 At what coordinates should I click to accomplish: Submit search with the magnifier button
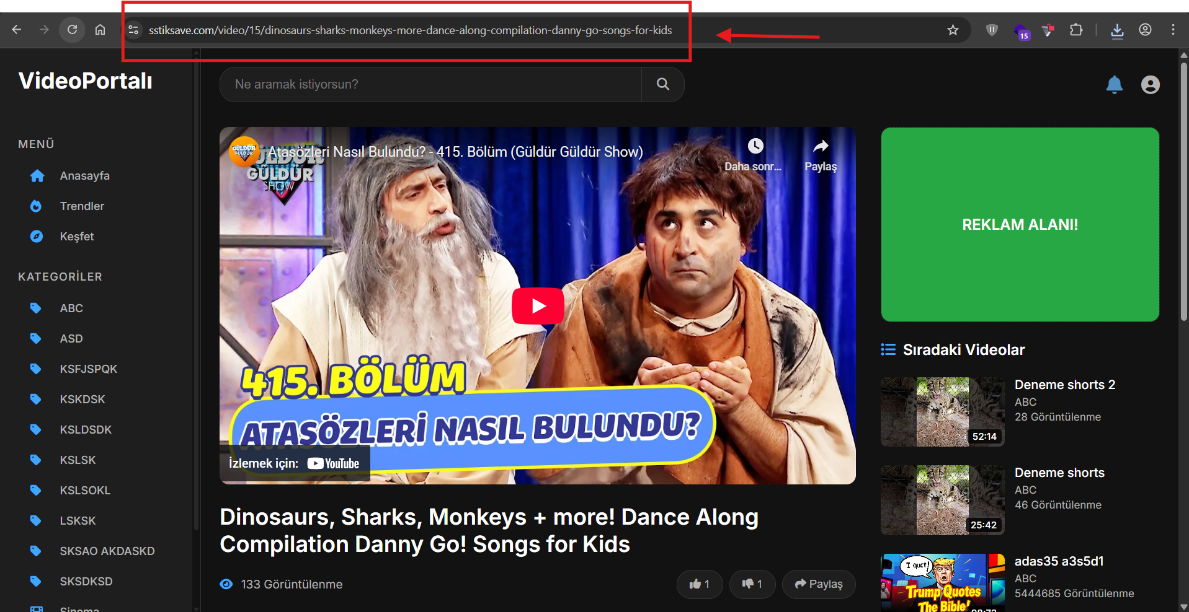pos(663,84)
